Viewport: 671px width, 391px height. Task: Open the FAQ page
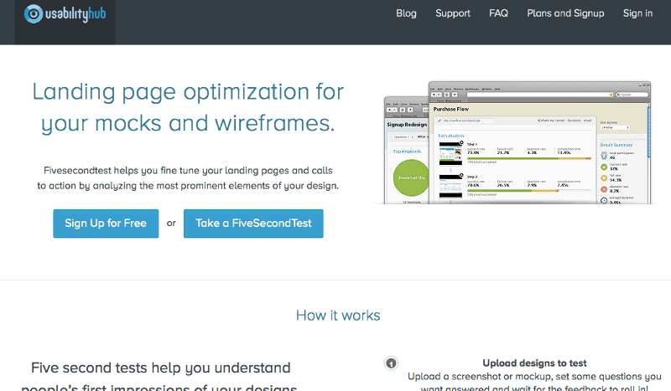pos(498,13)
